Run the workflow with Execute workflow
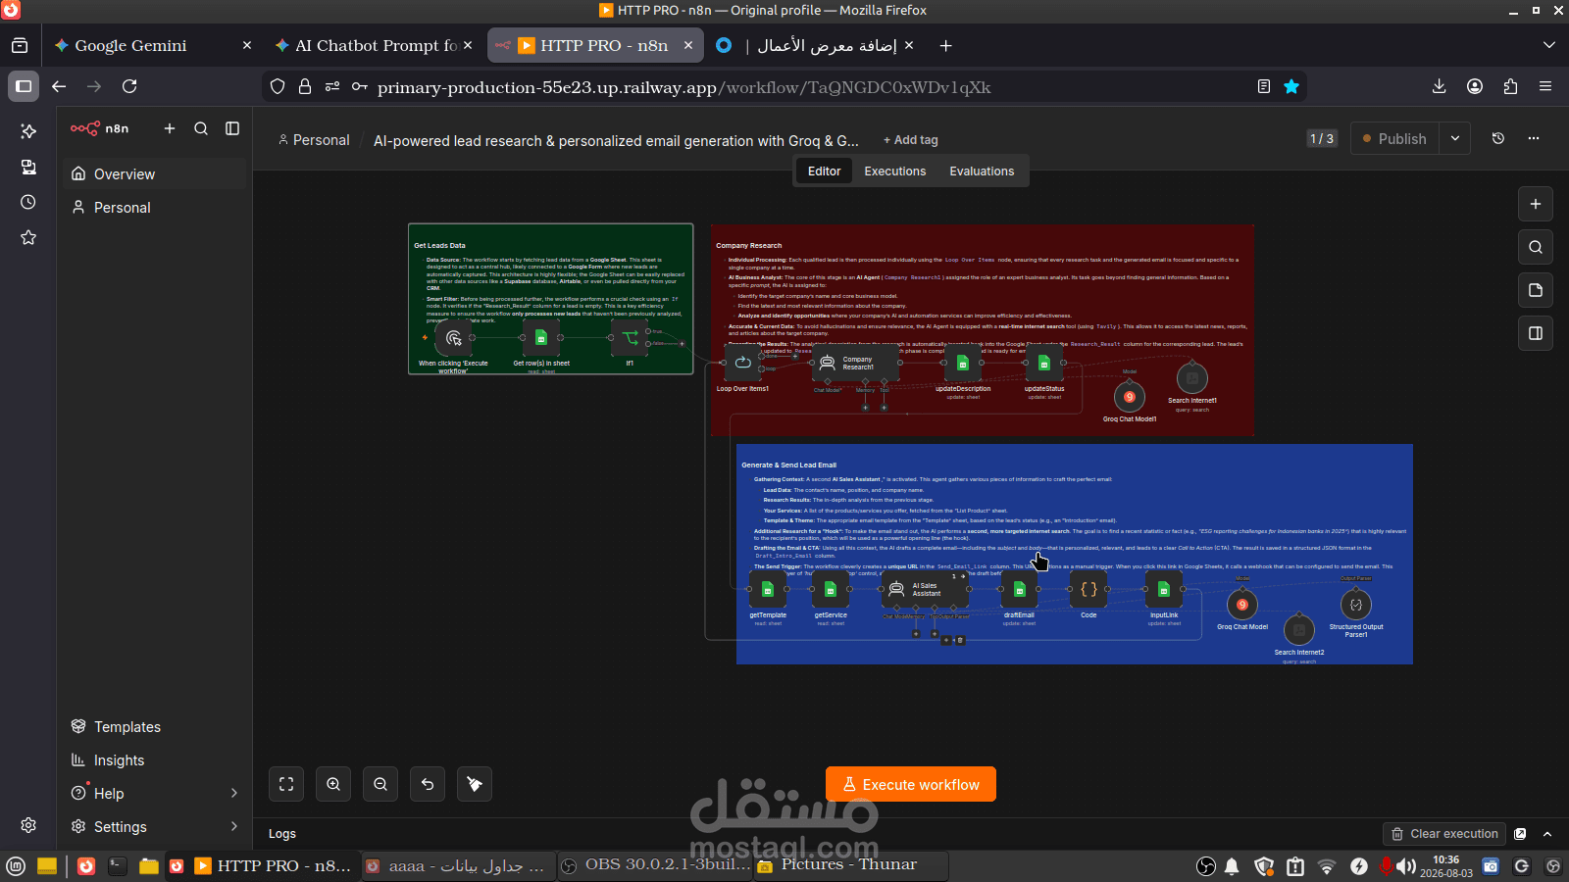This screenshot has height=882, width=1569. coord(911,784)
